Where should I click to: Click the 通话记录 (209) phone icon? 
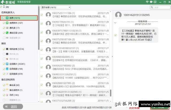pos(7,33)
